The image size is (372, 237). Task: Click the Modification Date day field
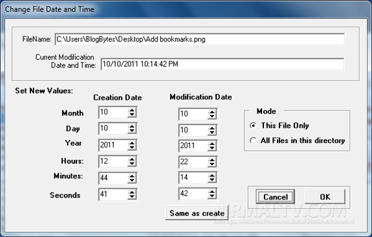(x=193, y=130)
